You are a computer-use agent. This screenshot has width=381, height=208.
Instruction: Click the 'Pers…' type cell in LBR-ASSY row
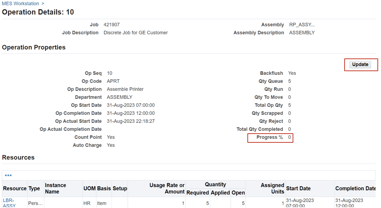36,203
